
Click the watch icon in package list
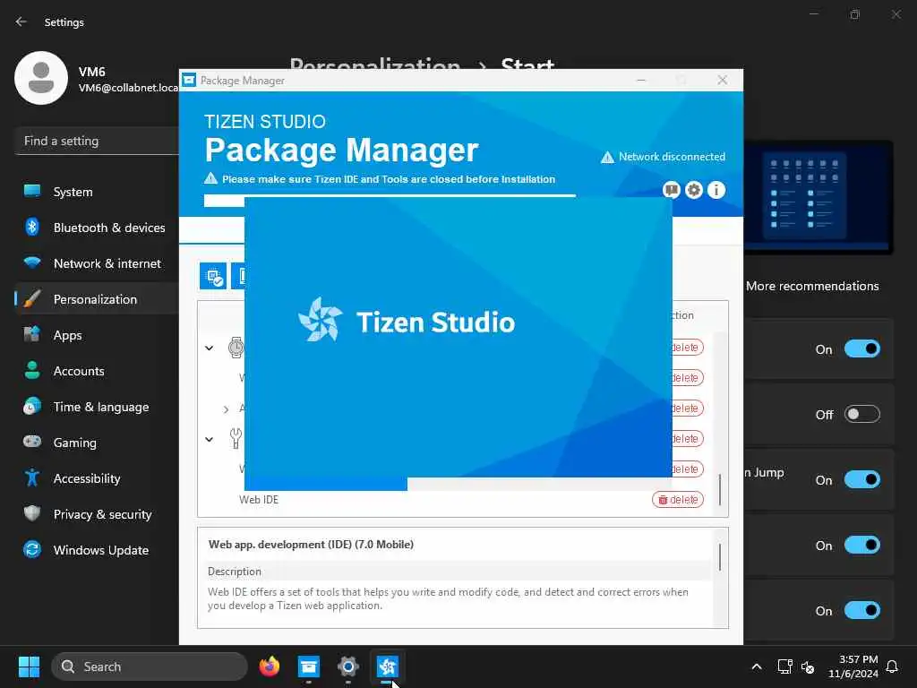(236, 348)
